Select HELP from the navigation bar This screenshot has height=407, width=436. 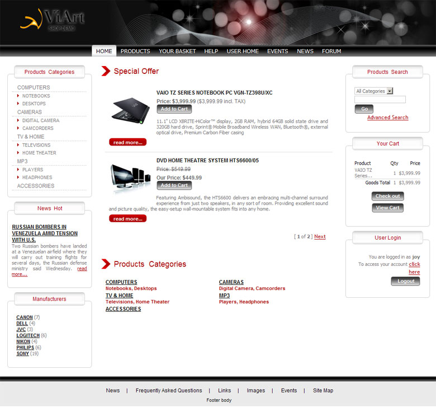pos(211,52)
